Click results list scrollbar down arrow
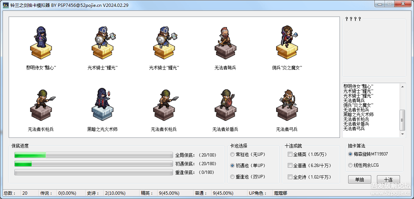 tap(402, 134)
